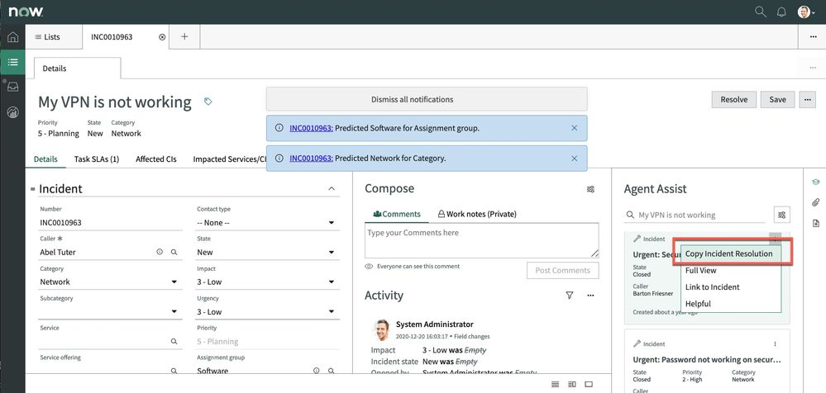The image size is (826, 393).
Task: Open the inbox icon in left sidebar
Action: pos(12,87)
